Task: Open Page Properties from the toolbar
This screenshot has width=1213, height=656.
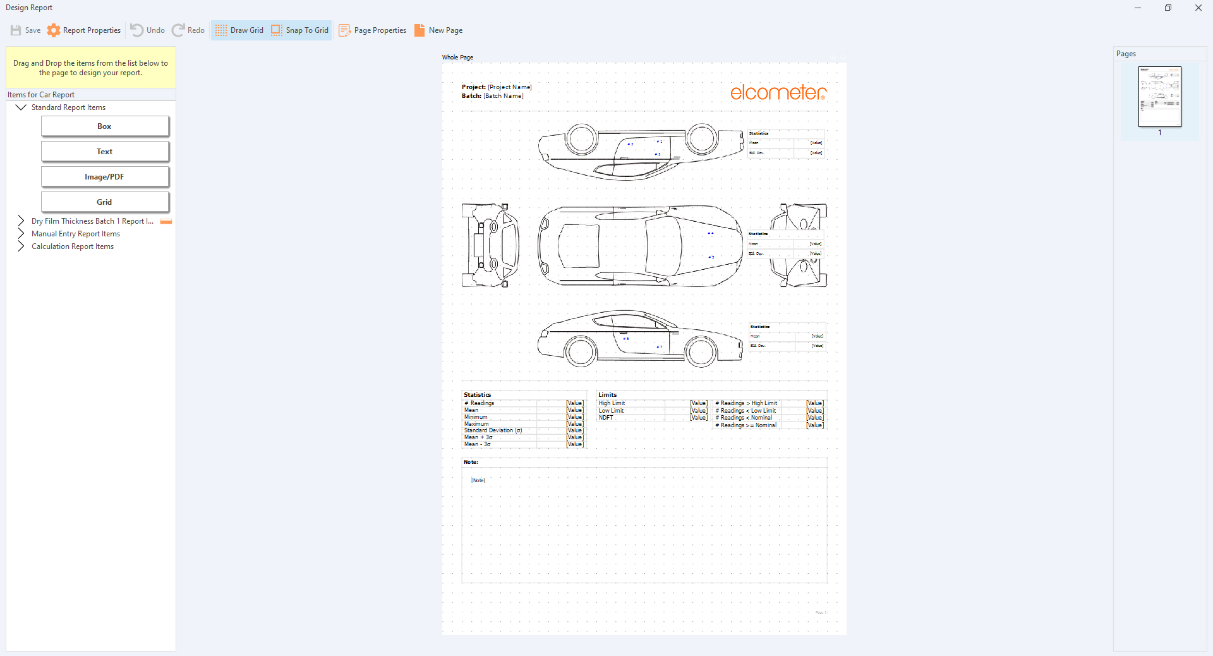Action: coord(373,30)
